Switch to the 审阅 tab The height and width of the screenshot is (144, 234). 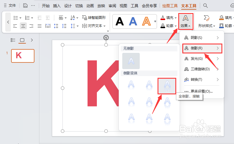pos(112,6)
